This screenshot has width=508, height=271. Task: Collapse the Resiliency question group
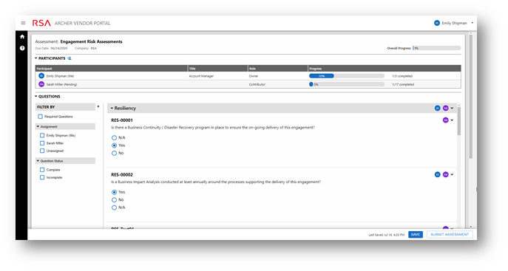tap(112, 108)
